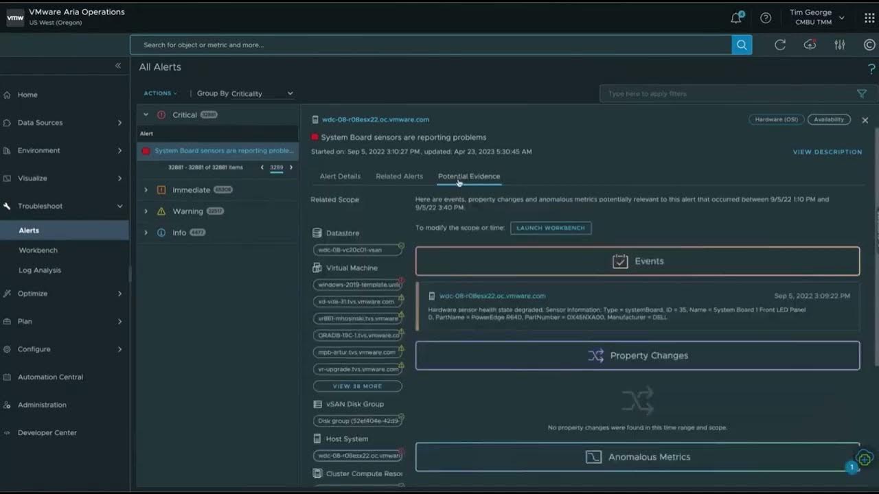Click the View Description link

(827, 152)
